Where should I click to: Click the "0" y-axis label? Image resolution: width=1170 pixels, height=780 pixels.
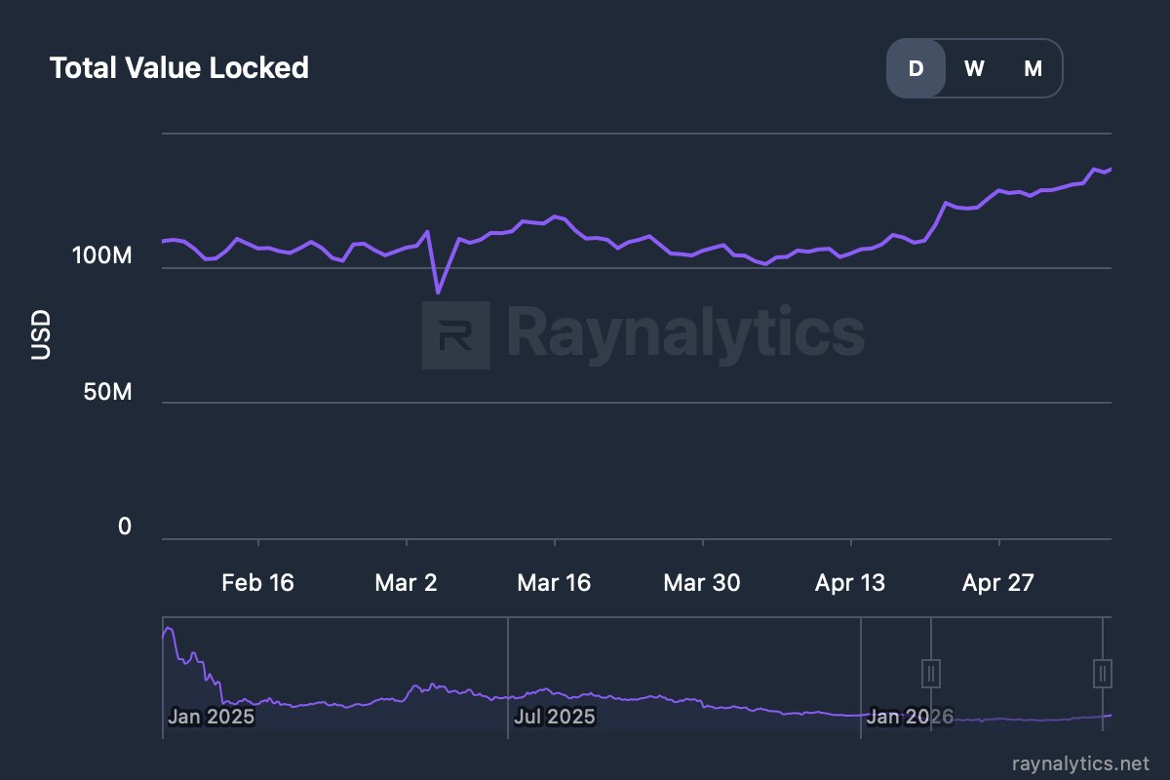[x=125, y=527]
